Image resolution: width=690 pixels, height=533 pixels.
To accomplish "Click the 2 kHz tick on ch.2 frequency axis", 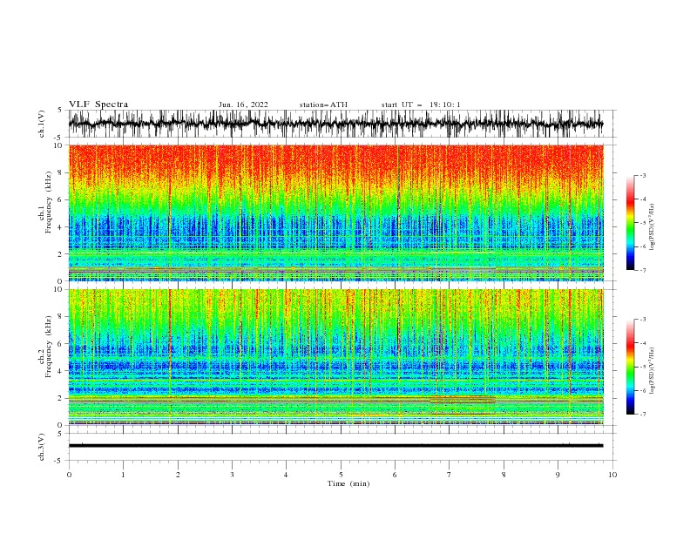I will pyautogui.click(x=60, y=398).
